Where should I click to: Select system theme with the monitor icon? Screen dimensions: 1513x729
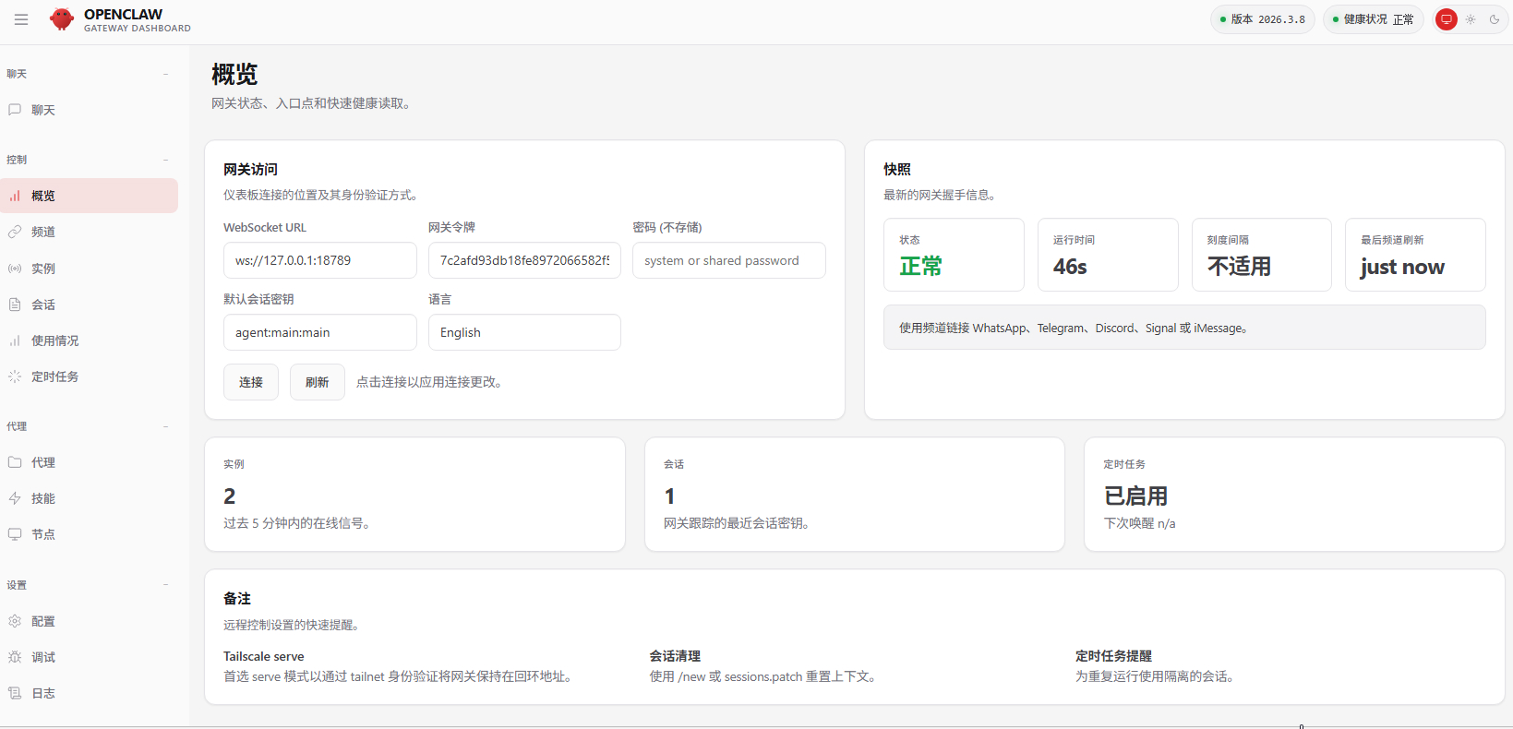[x=1447, y=19]
